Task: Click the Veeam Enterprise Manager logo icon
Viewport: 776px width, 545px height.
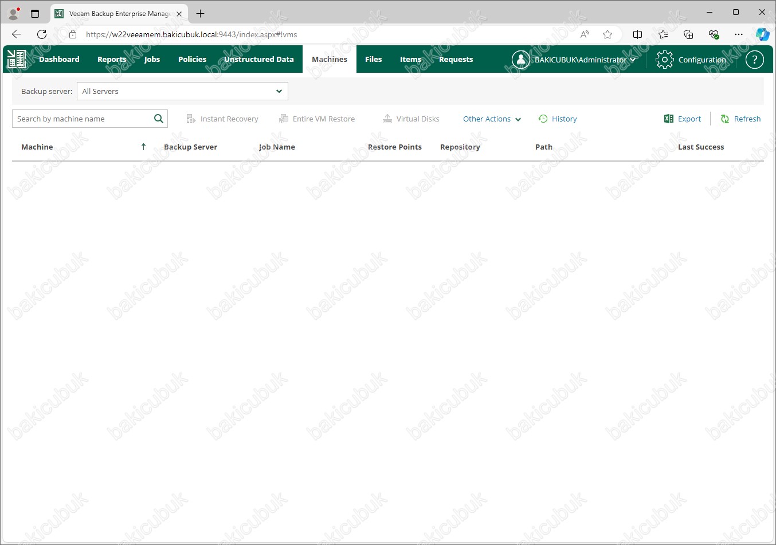Action: [x=17, y=59]
